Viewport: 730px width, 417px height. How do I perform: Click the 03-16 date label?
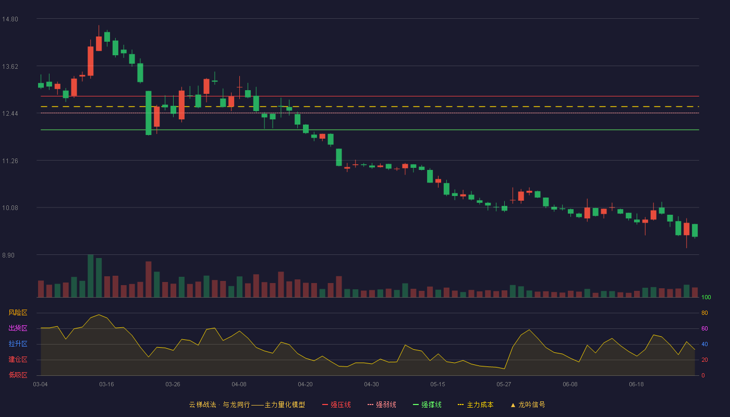tap(106, 384)
